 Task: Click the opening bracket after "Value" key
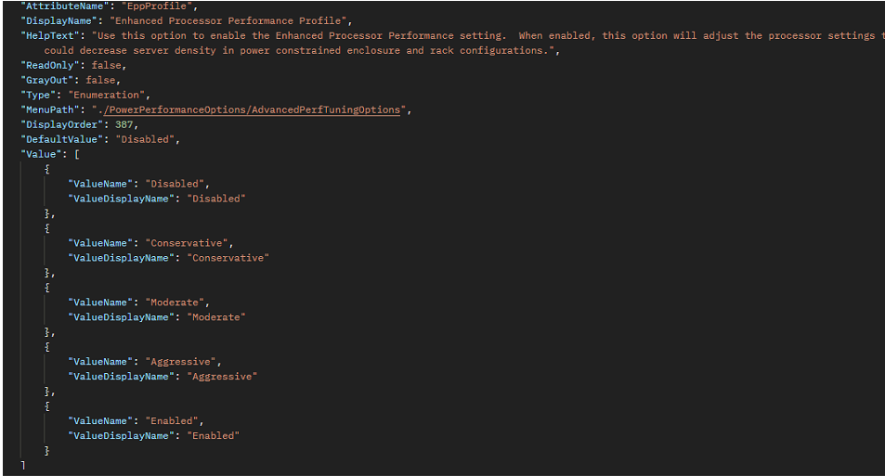click(77, 154)
